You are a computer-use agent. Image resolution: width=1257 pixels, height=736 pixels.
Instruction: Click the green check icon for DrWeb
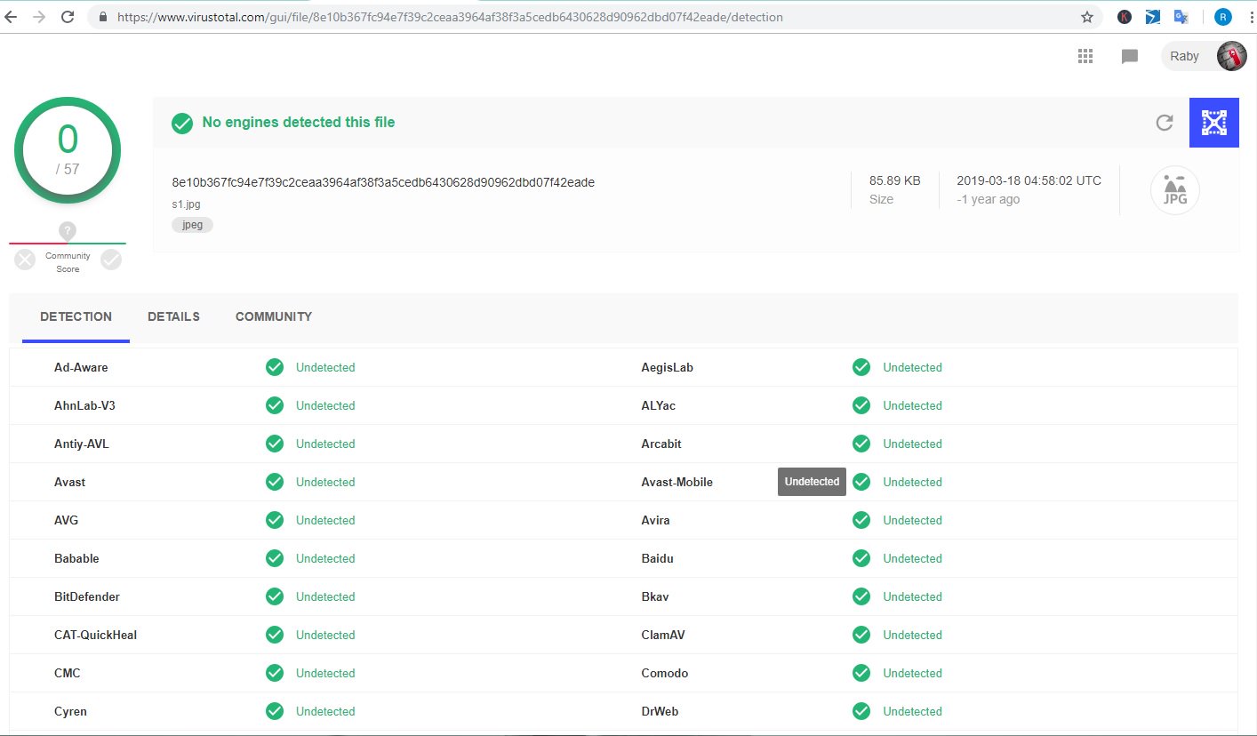[861, 711]
